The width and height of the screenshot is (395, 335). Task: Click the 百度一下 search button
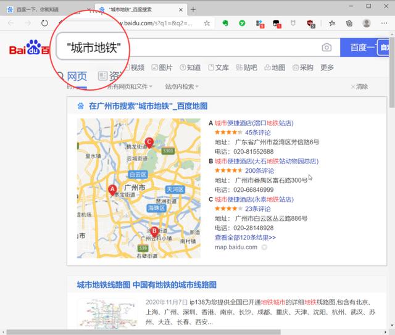(364, 48)
